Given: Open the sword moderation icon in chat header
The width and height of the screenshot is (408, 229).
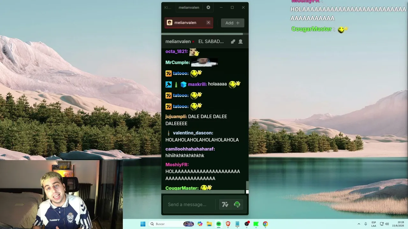Looking at the screenshot, I should click(x=233, y=41).
